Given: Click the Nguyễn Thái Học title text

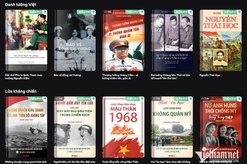Looking at the screenshot, I should point(210,75).
